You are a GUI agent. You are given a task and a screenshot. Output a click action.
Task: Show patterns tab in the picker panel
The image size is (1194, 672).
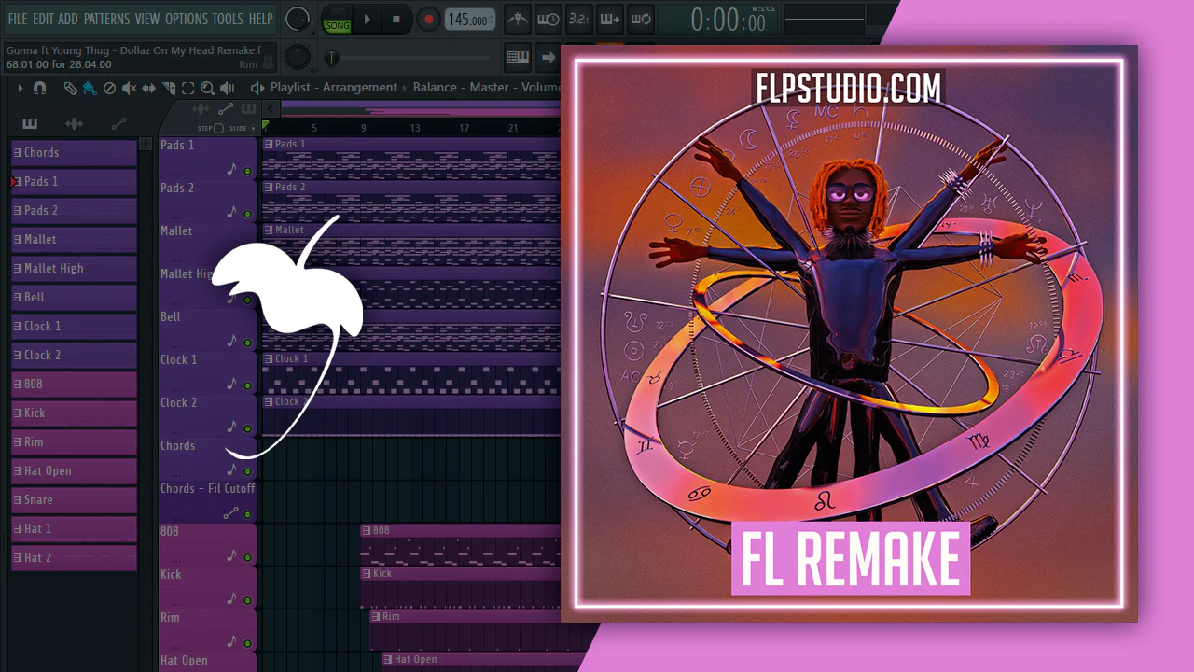pos(30,123)
